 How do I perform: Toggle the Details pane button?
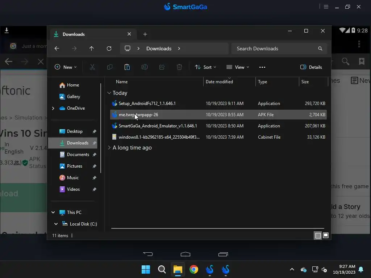tap(311, 67)
